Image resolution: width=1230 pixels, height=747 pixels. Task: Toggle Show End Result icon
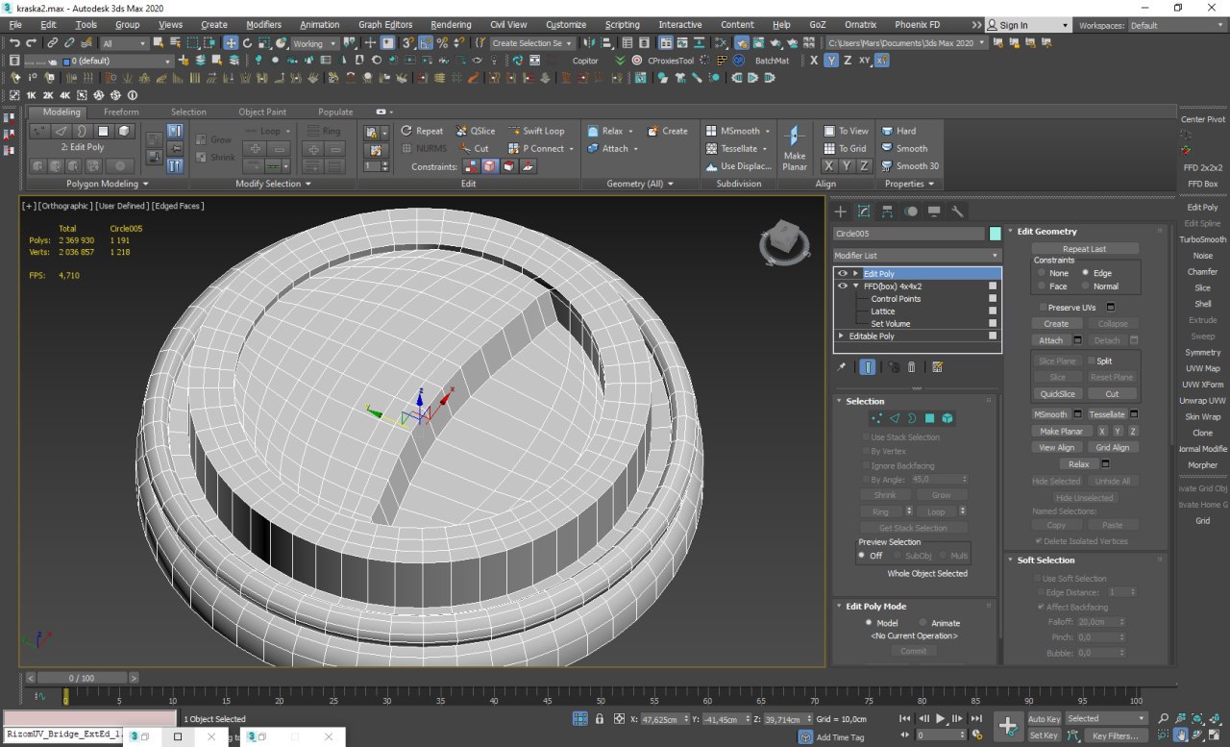(868, 367)
